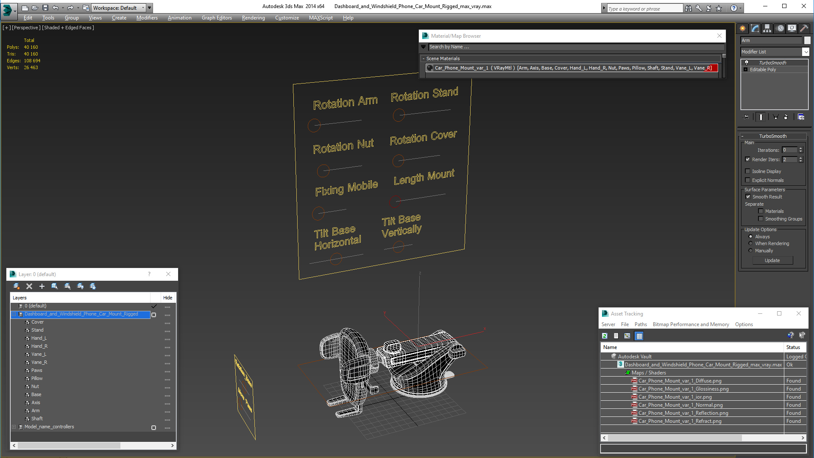
Task: Click the Undo arrow icon
Action: (55, 8)
